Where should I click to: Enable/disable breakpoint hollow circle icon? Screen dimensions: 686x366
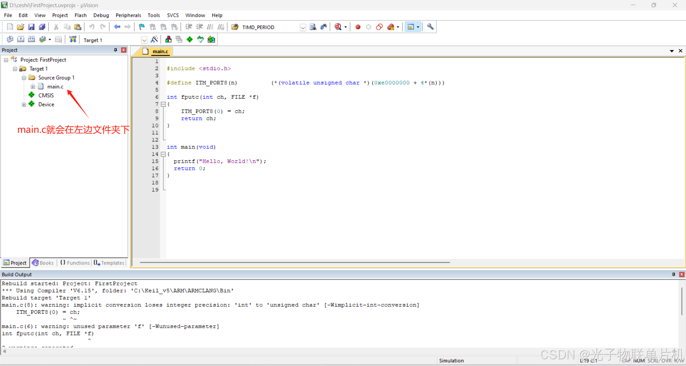coord(369,27)
